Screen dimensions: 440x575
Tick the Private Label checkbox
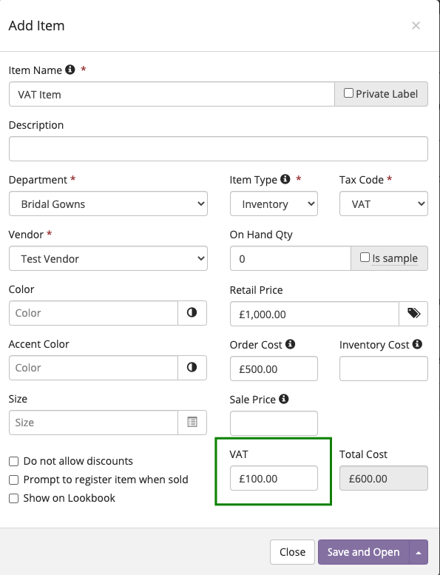click(348, 93)
